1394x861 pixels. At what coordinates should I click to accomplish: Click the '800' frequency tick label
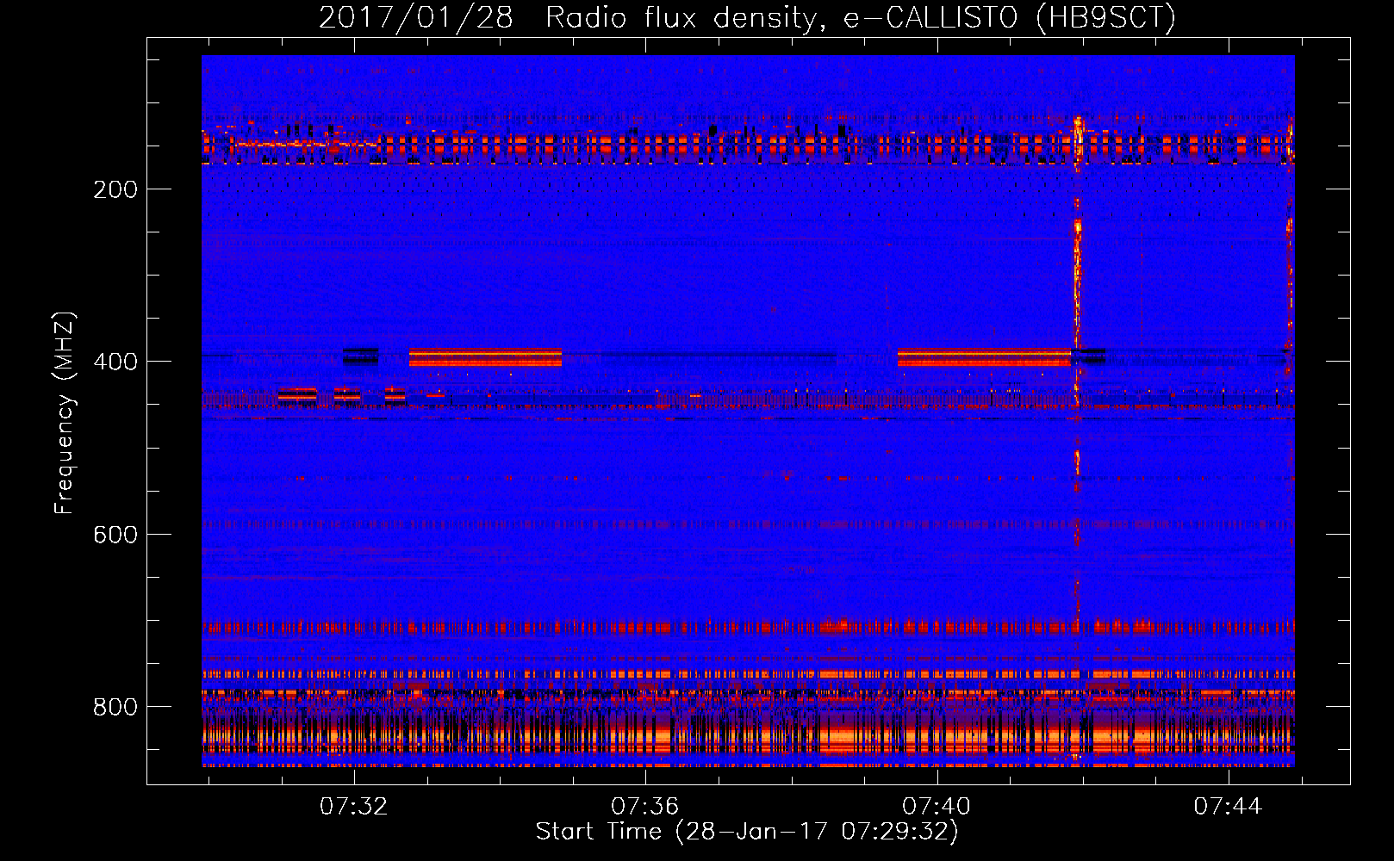115,707
